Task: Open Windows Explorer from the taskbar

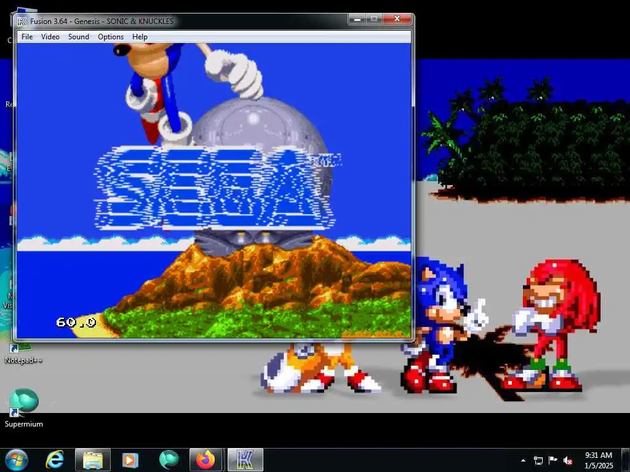Action: (92, 460)
